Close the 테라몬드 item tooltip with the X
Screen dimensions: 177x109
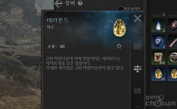click(138, 18)
